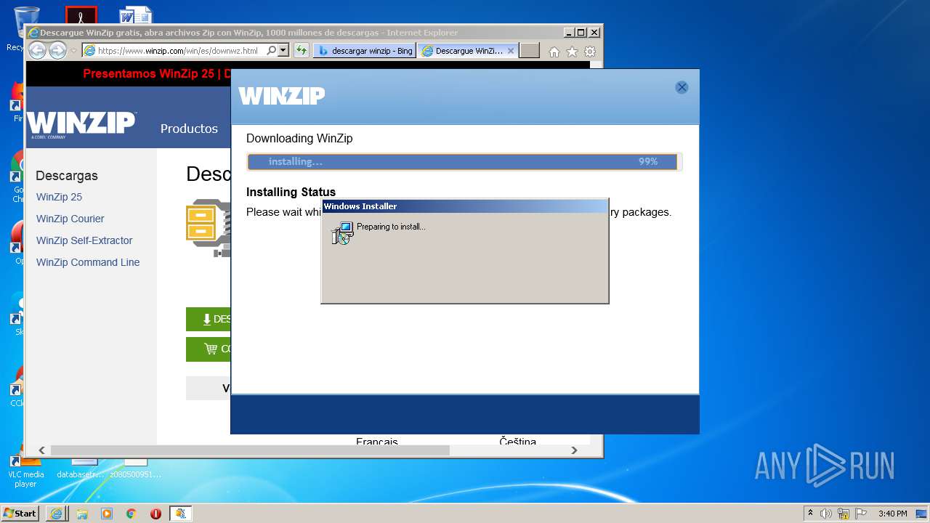The width and height of the screenshot is (930, 523).
Task: Click the IE forward arrow button
Action: point(57,50)
